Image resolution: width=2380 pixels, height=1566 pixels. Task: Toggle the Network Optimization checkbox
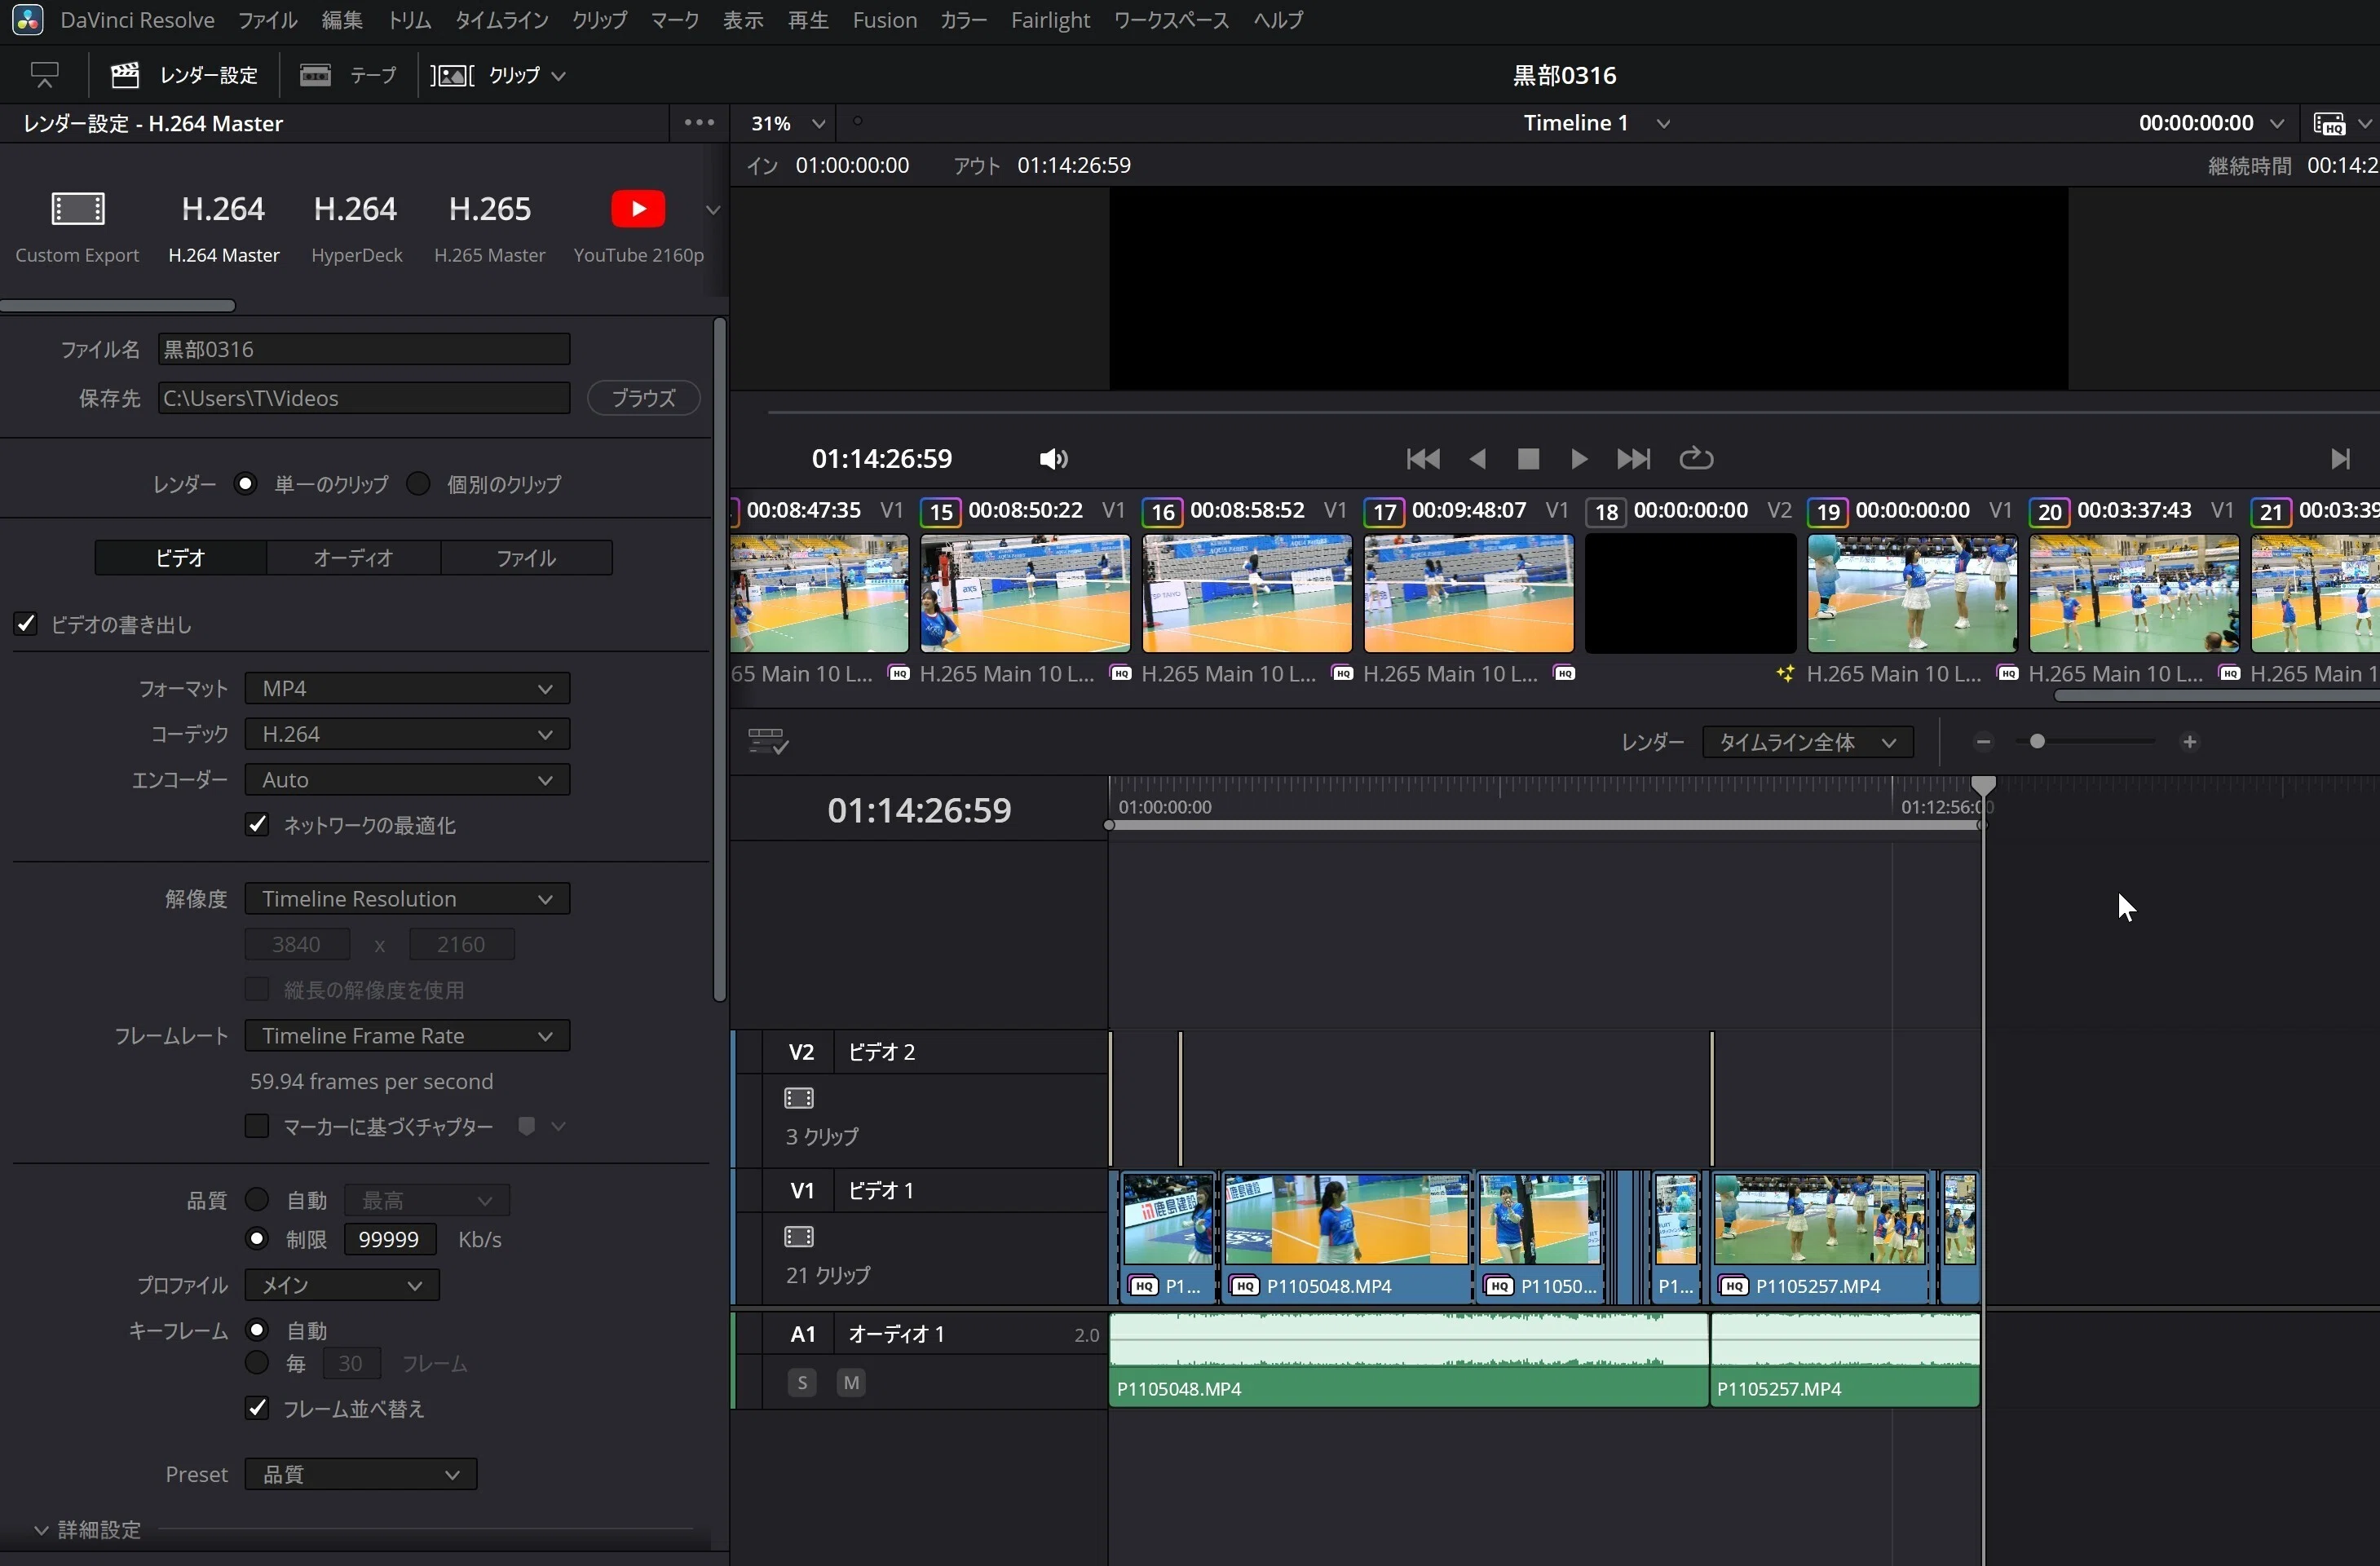click(x=257, y=824)
